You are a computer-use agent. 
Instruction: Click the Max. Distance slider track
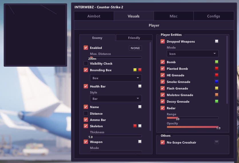point(115,57)
